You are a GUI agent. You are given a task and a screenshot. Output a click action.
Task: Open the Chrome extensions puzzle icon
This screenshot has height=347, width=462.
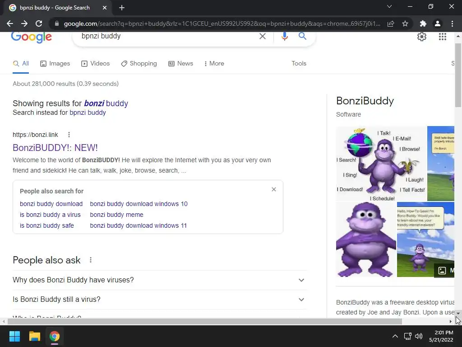tap(423, 23)
